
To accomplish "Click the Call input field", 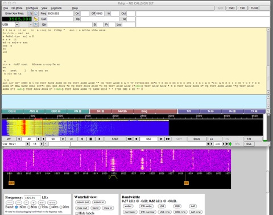I will [60, 19].
